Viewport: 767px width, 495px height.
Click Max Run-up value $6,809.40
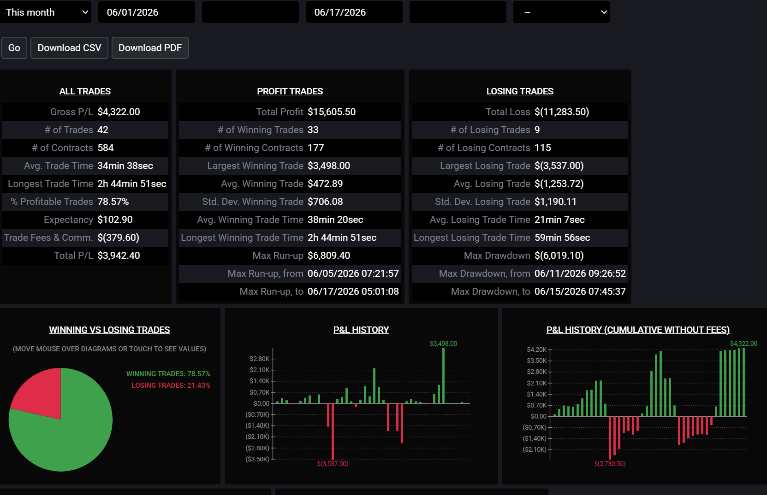329,256
